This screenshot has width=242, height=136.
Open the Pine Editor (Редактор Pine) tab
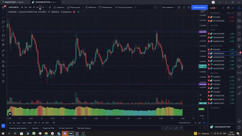pyautogui.click(x=48, y=128)
